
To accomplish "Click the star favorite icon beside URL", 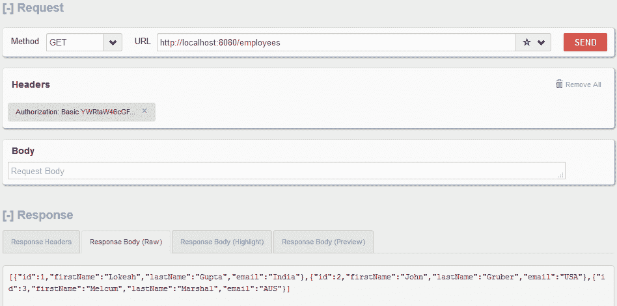I will (x=527, y=43).
